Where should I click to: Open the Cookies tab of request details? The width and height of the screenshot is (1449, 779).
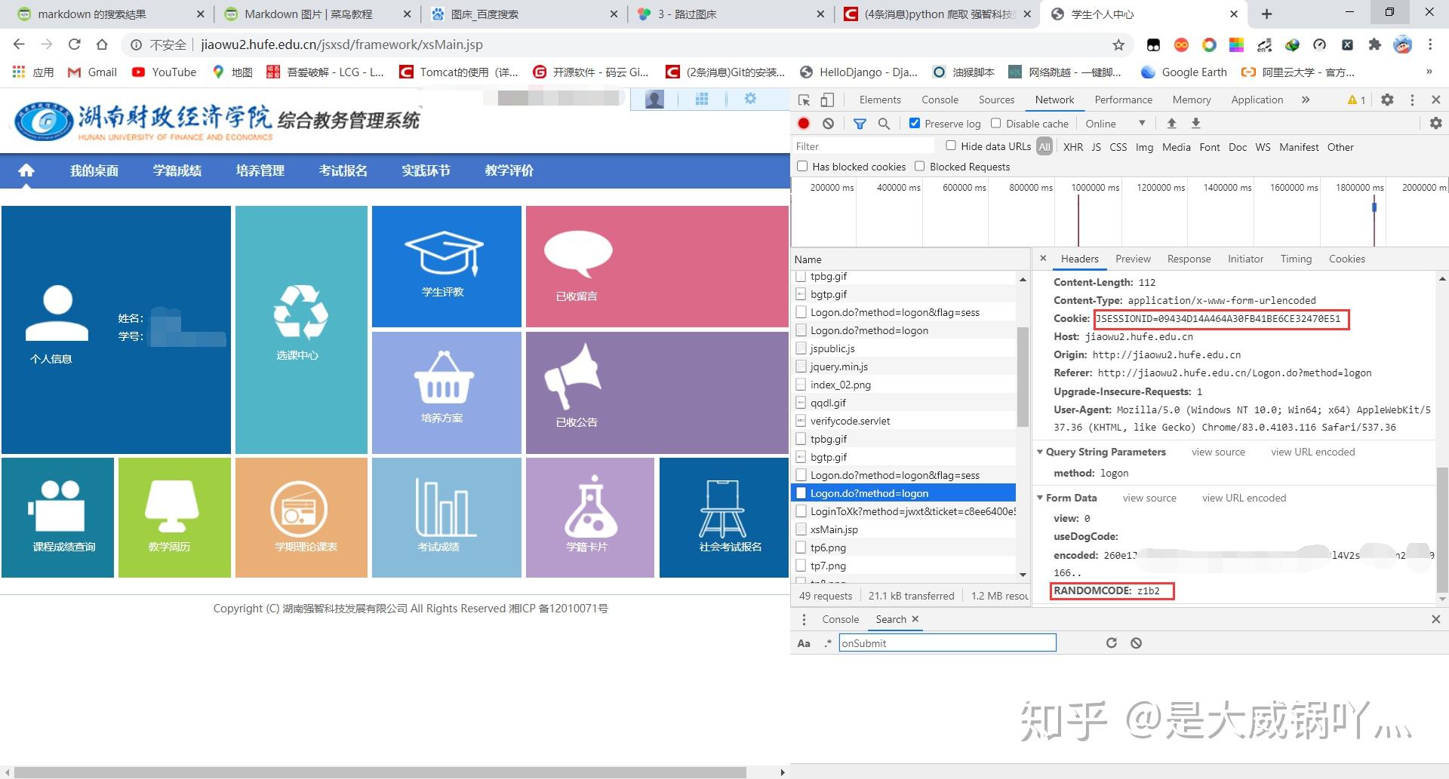click(1346, 259)
